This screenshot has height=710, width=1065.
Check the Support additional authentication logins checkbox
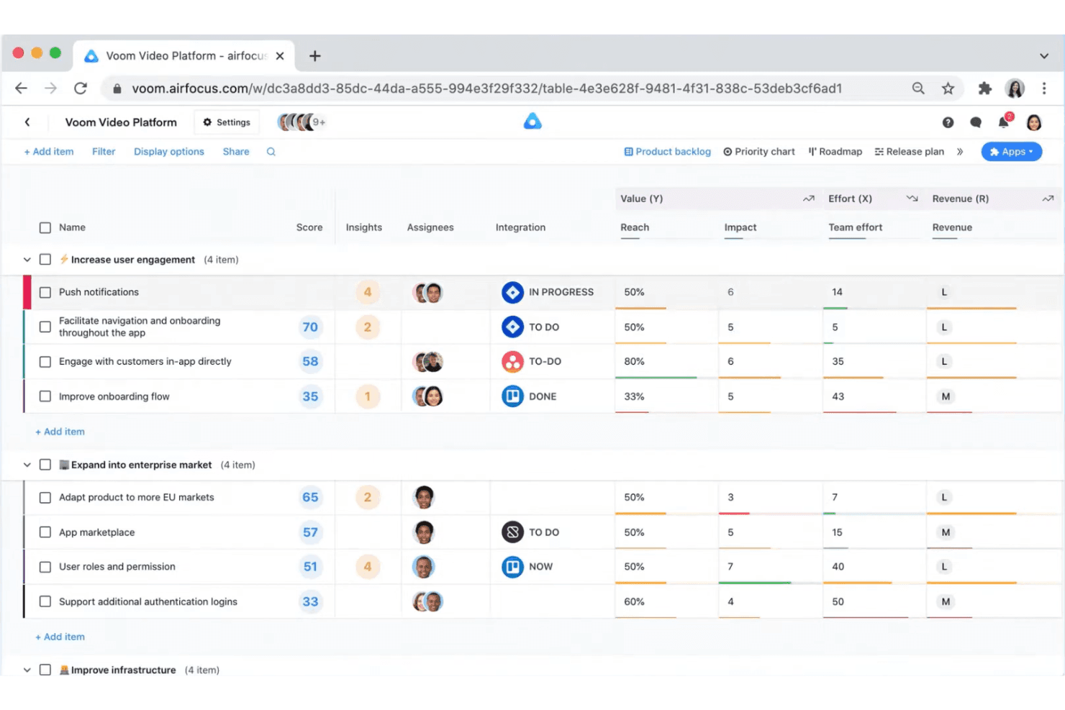tap(45, 601)
